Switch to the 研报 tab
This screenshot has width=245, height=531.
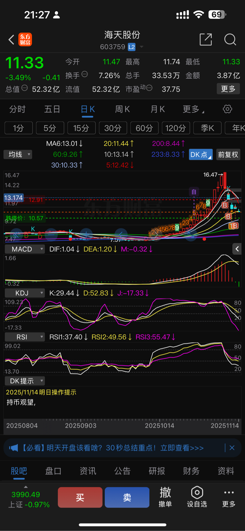tap(157, 471)
